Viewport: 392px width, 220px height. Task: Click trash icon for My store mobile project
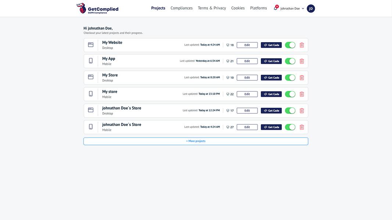(x=302, y=94)
